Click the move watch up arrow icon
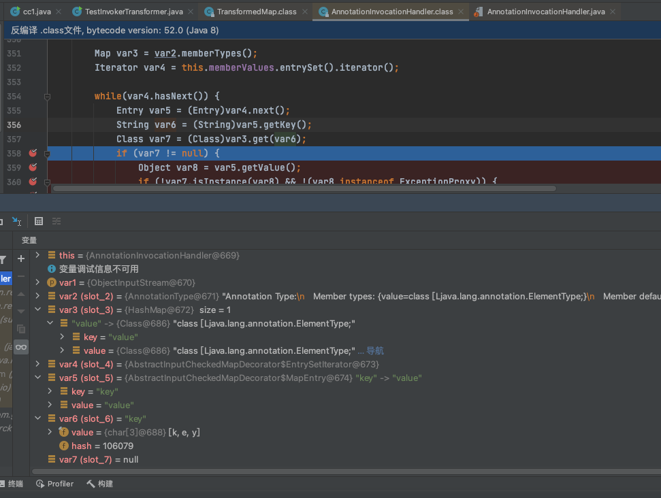 point(21,294)
